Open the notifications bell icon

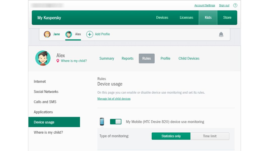coord(221,34)
